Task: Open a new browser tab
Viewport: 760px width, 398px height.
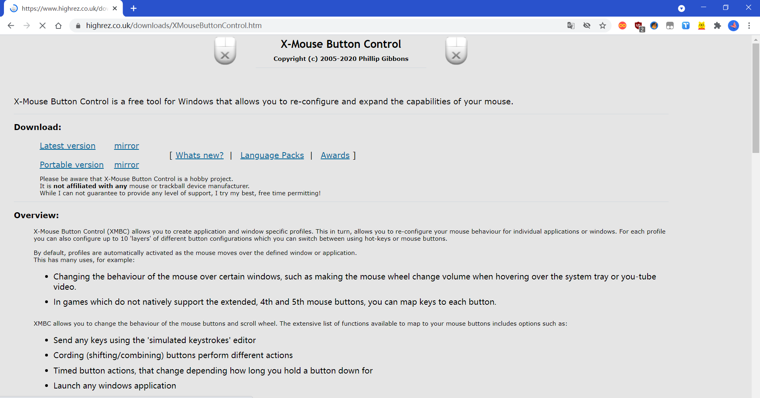Action: click(x=133, y=8)
